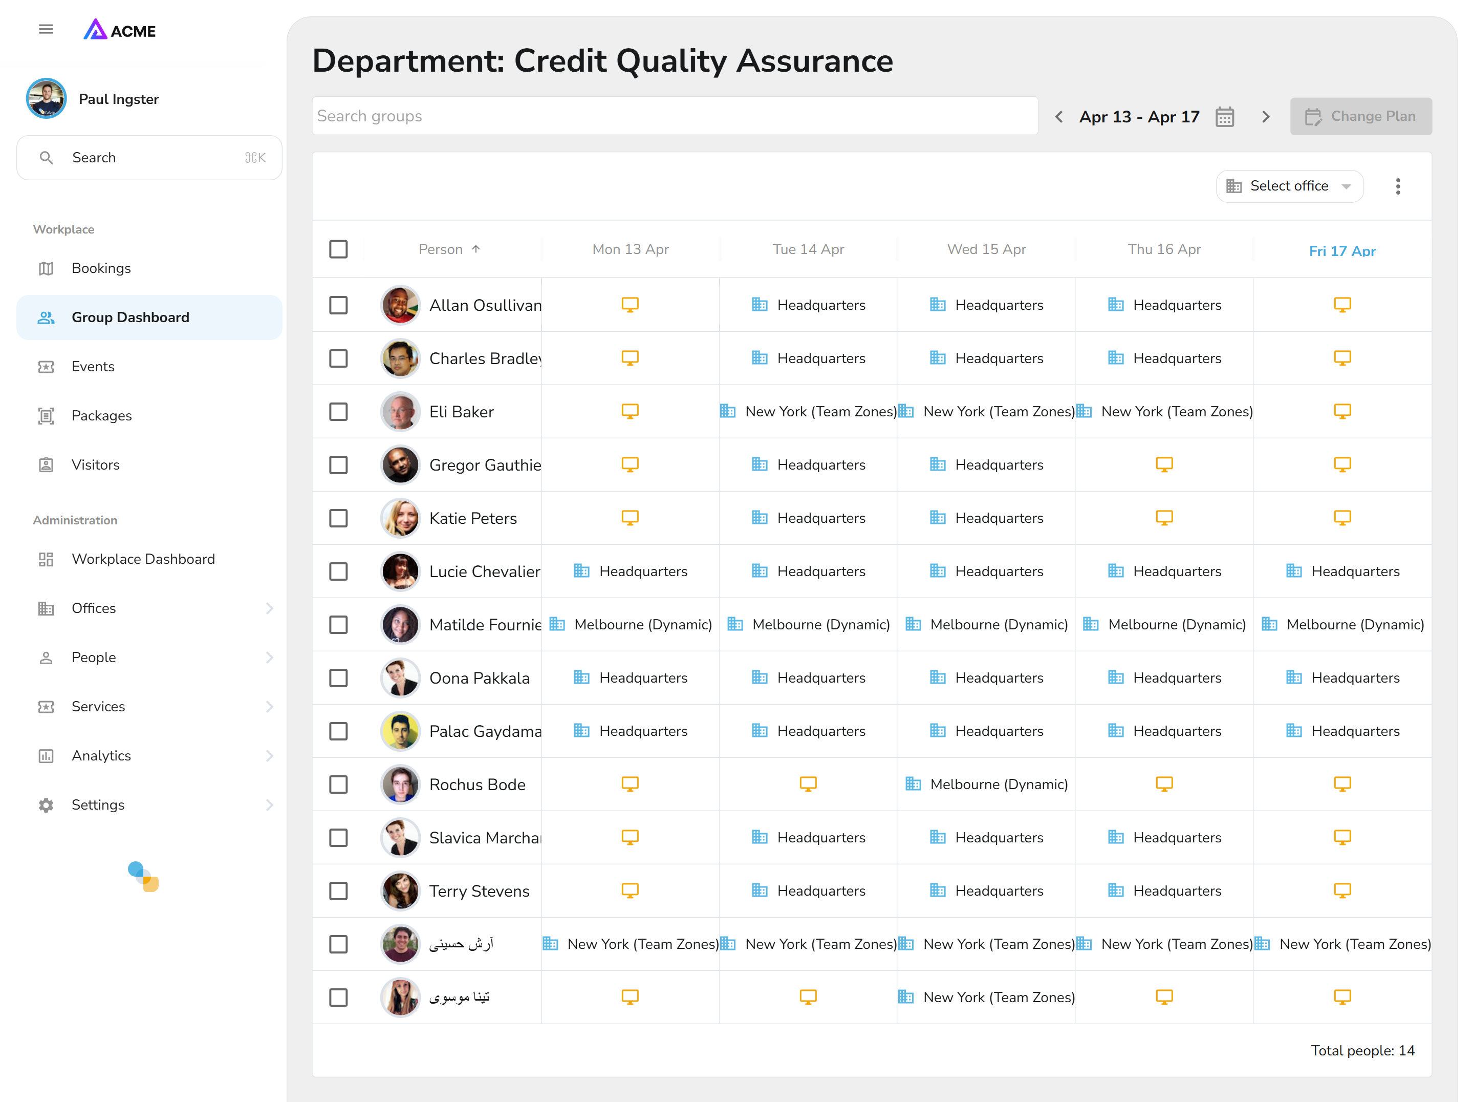Toggle the select-all people checkbox
Screen dimensions: 1474x1102
click(338, 249)
